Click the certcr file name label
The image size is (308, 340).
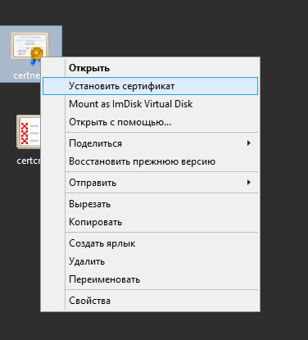tap(29, 161)
